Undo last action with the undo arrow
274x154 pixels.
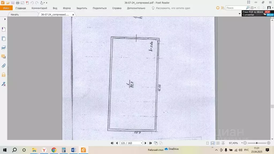click(x=32, y=3)
